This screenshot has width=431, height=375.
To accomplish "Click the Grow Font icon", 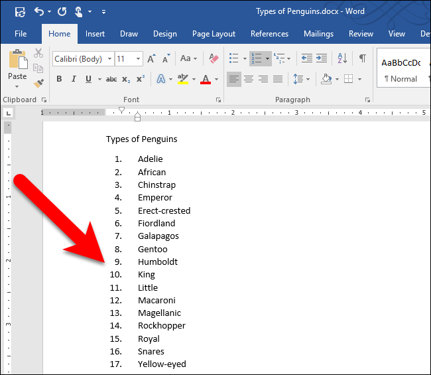I will tap(152, 58).
